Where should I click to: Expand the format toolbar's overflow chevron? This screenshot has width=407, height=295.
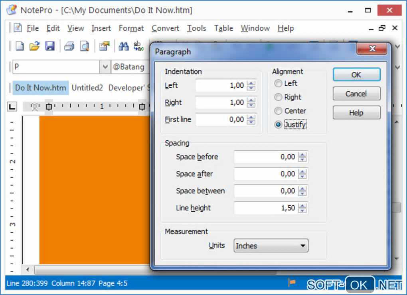397,67
